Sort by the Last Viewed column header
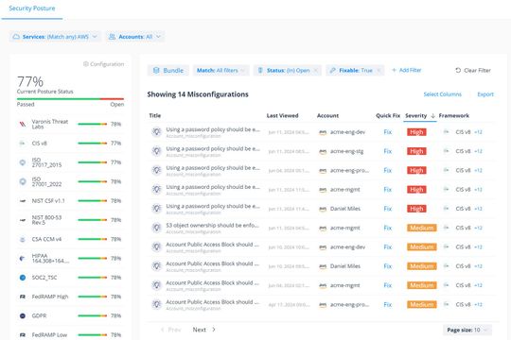This screenshot has height=340, width=511. pos(282,115)
